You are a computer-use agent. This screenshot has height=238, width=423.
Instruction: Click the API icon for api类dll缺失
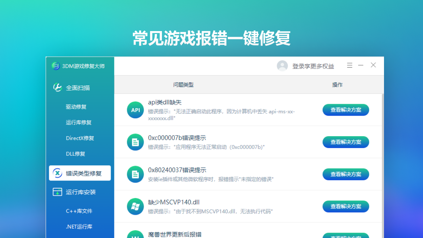[x=135, y=110]
